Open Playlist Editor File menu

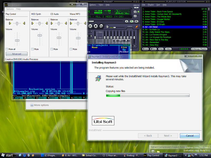point(143,5)
